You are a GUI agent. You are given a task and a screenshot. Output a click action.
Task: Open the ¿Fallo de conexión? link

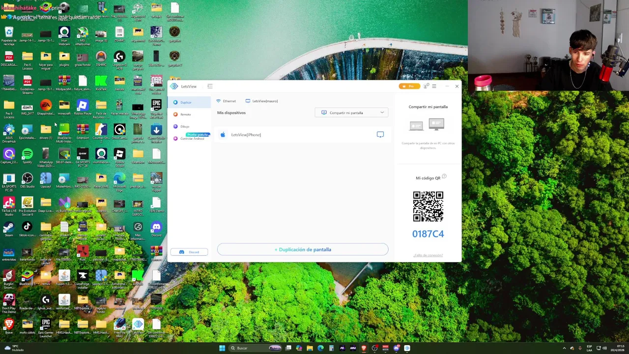(x=428, y=255)
